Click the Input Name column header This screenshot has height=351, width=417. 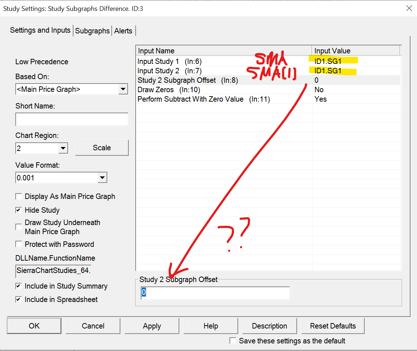pos(224,51)
